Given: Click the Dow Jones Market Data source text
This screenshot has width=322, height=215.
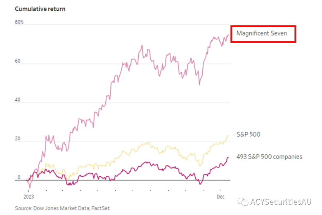Looking at the screenshot, I should click(x=62, y=208).
